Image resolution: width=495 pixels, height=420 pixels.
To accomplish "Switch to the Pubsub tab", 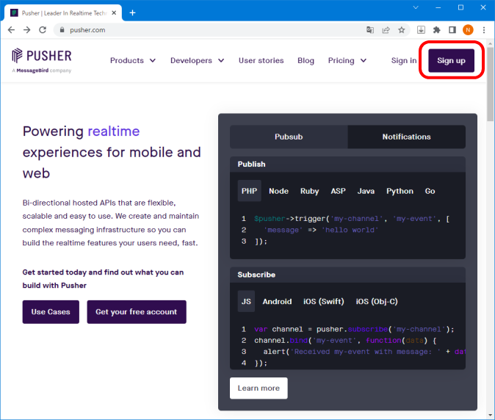I will (289, 137).
